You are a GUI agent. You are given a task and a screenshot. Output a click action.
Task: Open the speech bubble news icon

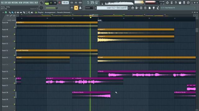tap(188, 2)
